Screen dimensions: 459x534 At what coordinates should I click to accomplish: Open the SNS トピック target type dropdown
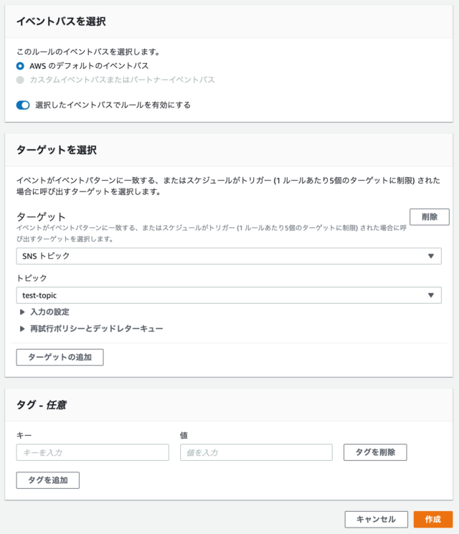229,256
